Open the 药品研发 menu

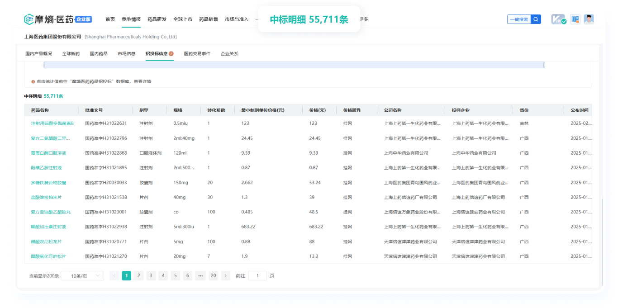pyautogui.click(x=157, y=19)
